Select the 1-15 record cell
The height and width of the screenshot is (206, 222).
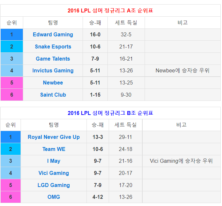click(95, 95)
